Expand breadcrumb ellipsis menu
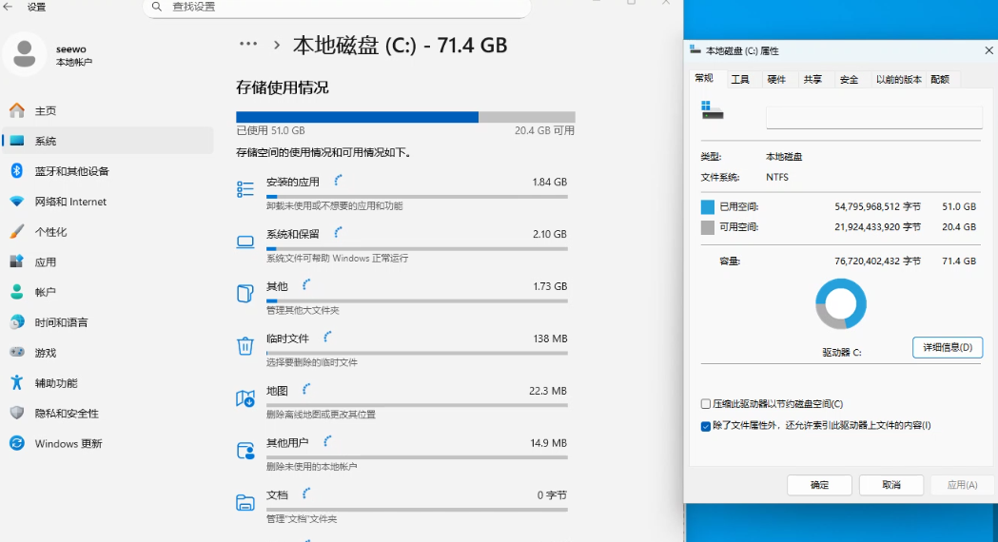This screenshot has width=998, height=542. (x=248, y=44)
